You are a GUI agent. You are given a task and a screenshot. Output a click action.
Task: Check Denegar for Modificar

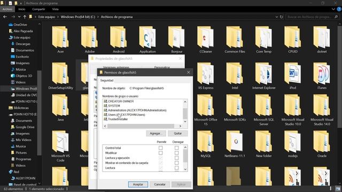pos(176,153)
